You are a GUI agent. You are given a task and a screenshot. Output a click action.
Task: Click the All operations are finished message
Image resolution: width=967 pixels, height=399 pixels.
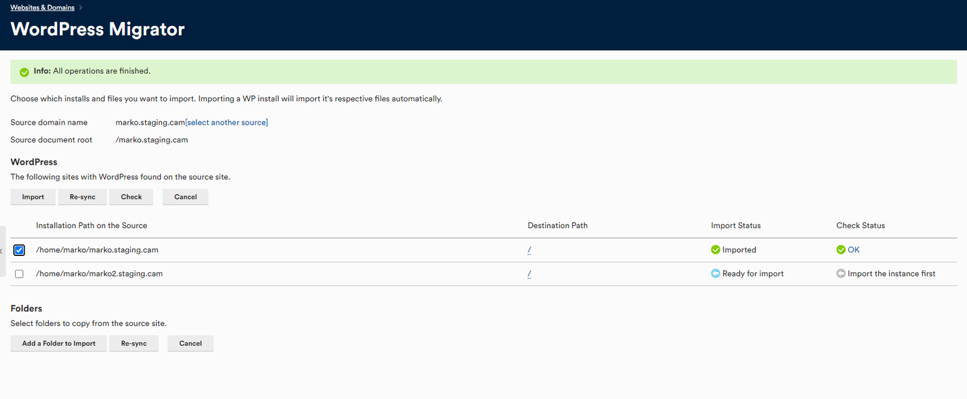coord(102,71)
